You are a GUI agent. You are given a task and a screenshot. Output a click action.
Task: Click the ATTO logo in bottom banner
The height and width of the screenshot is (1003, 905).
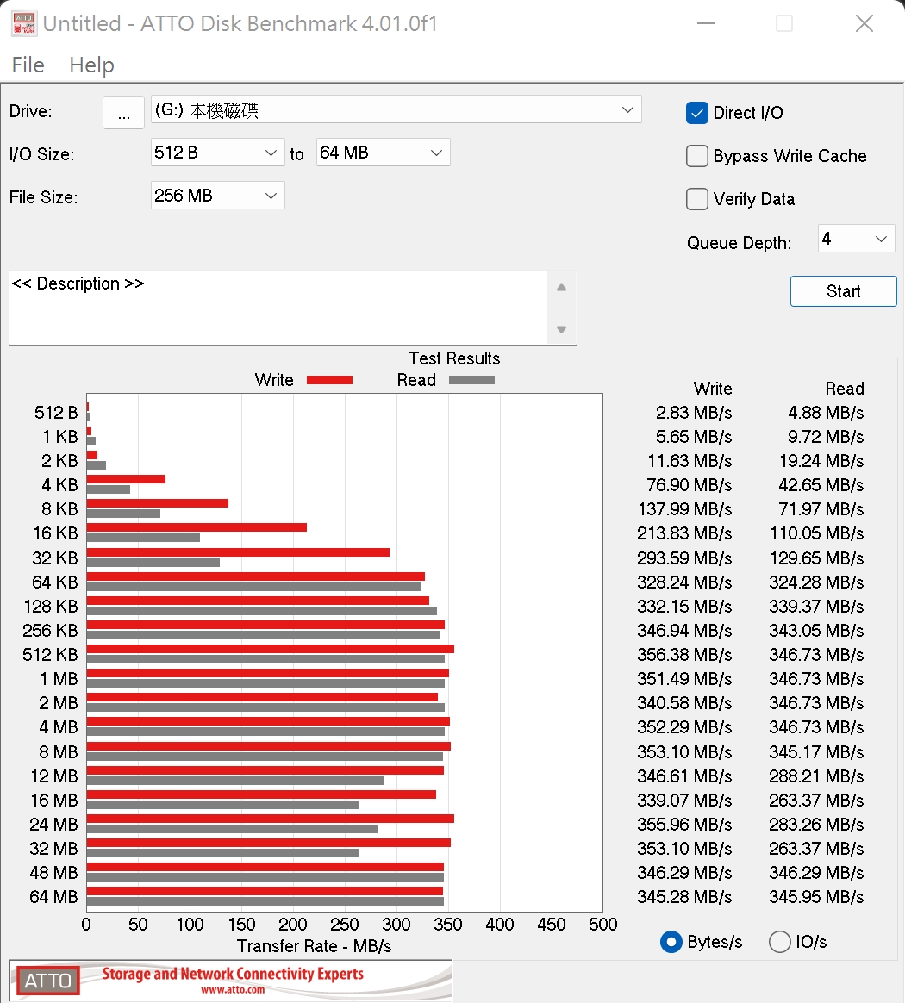click(x=47, y=981)
